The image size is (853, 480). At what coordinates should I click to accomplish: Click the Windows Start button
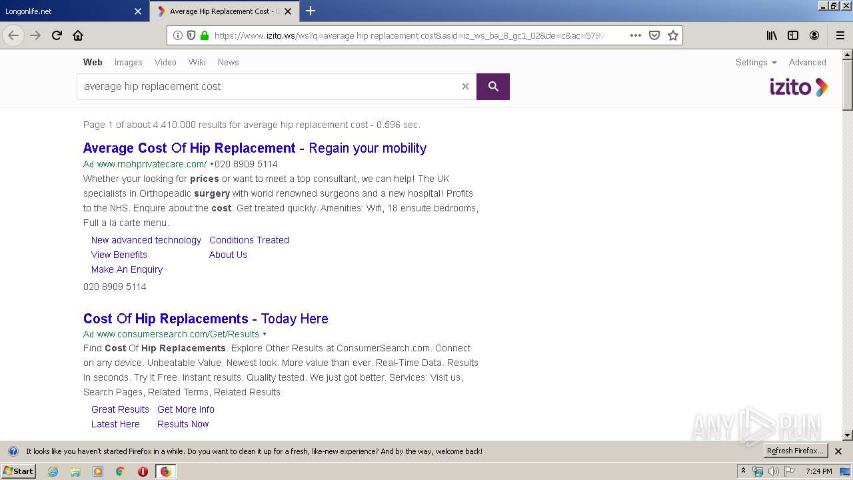(x=18, y=471)
